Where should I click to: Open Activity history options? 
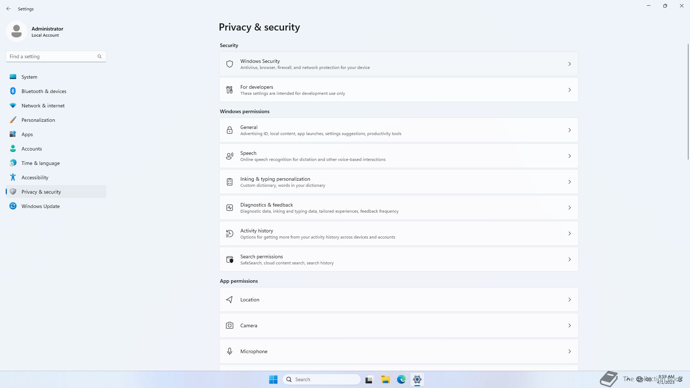click(x=399, y=234)
